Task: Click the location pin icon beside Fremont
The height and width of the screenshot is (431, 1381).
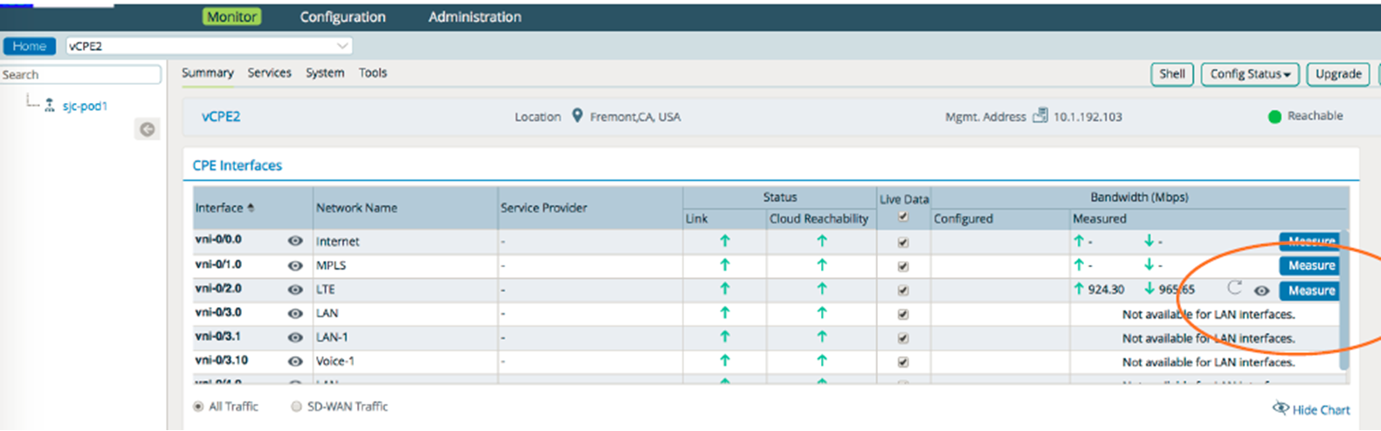Action: pos(577,115)
